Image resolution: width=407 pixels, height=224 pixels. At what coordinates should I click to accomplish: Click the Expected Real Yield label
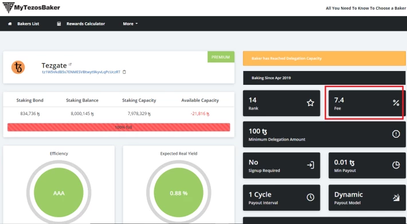[x=179, y=154]
